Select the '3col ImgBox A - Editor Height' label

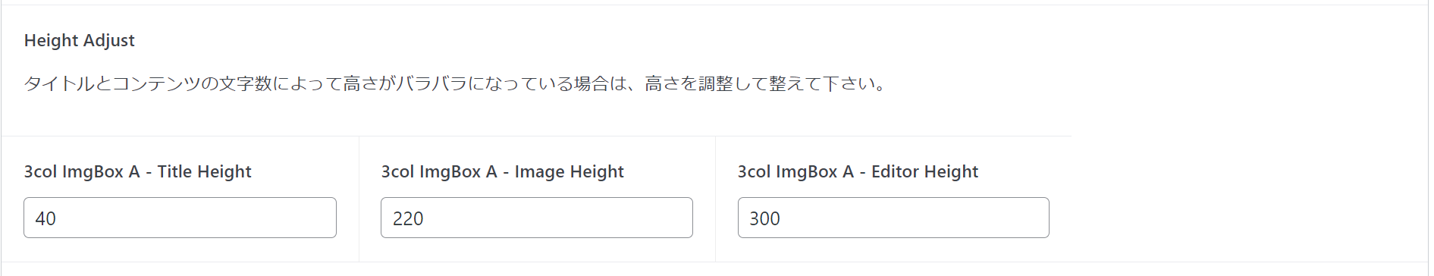click(x=858, y=171)
